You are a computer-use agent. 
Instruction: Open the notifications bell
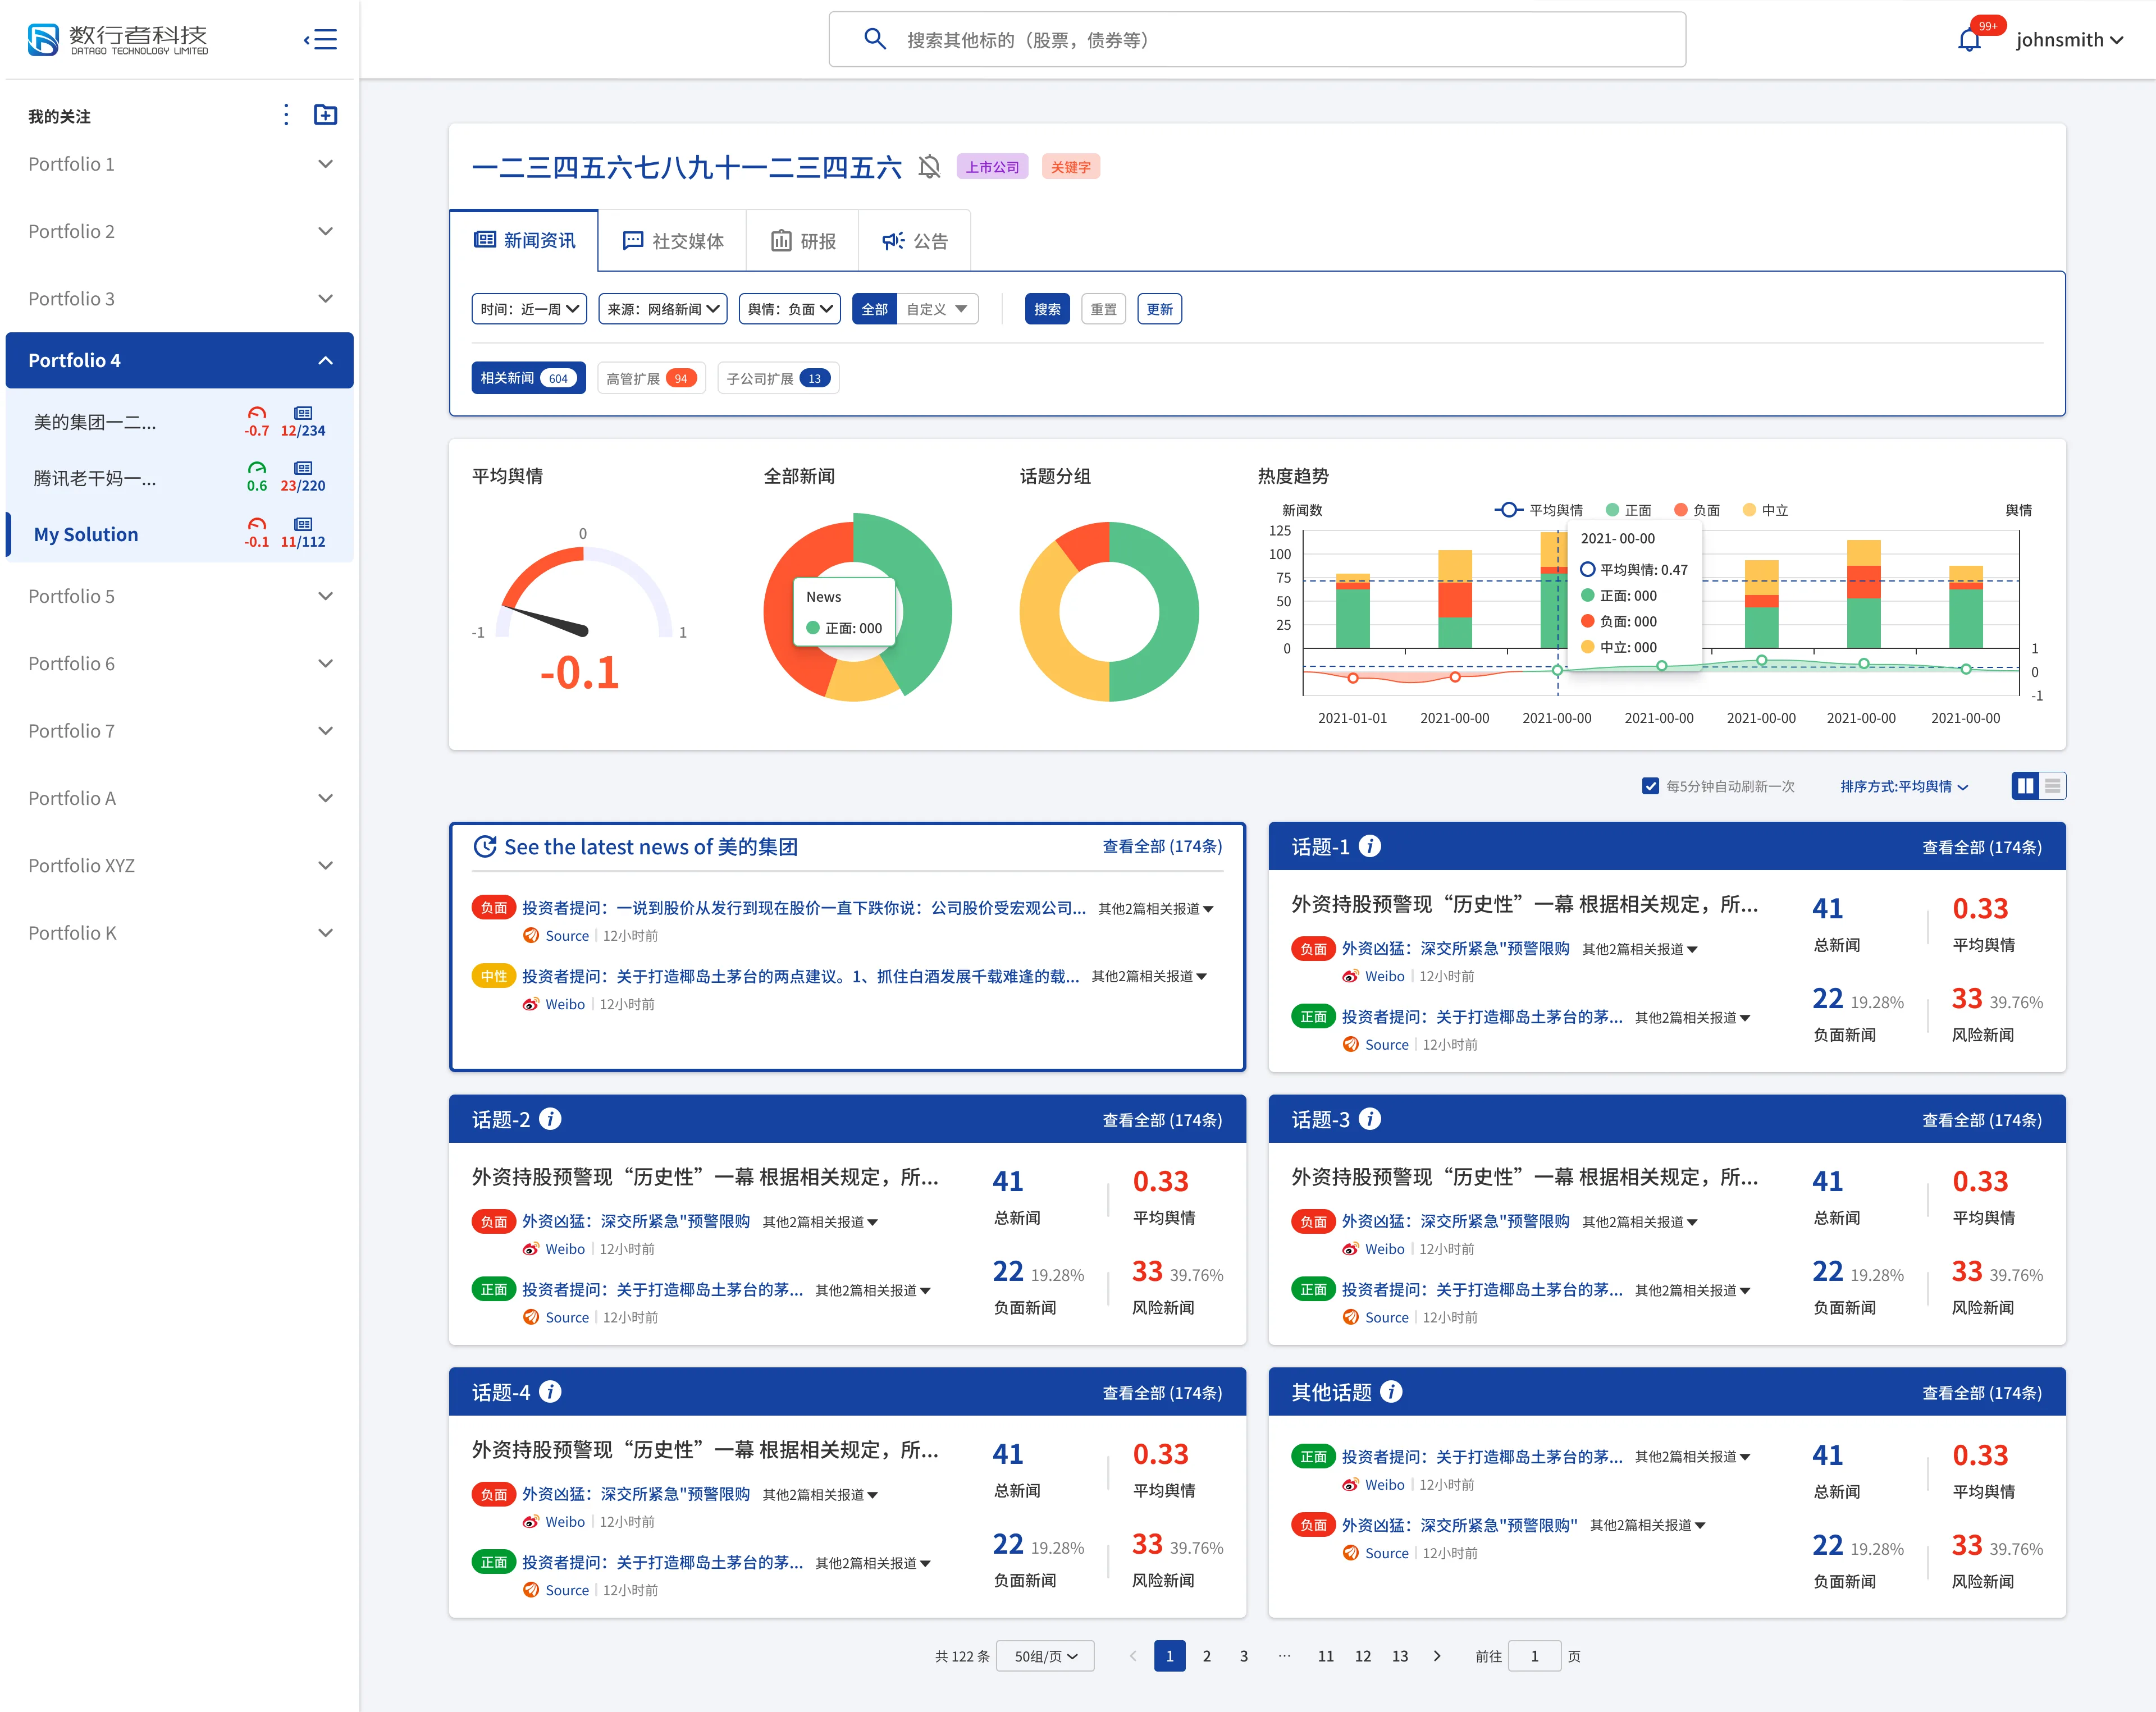(1969, 40)
